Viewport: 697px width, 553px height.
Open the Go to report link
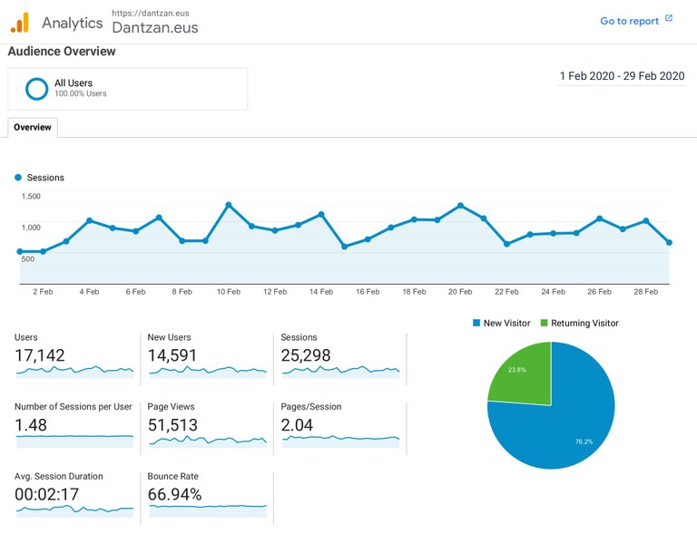pyautogui.click(x=629, y=20)
